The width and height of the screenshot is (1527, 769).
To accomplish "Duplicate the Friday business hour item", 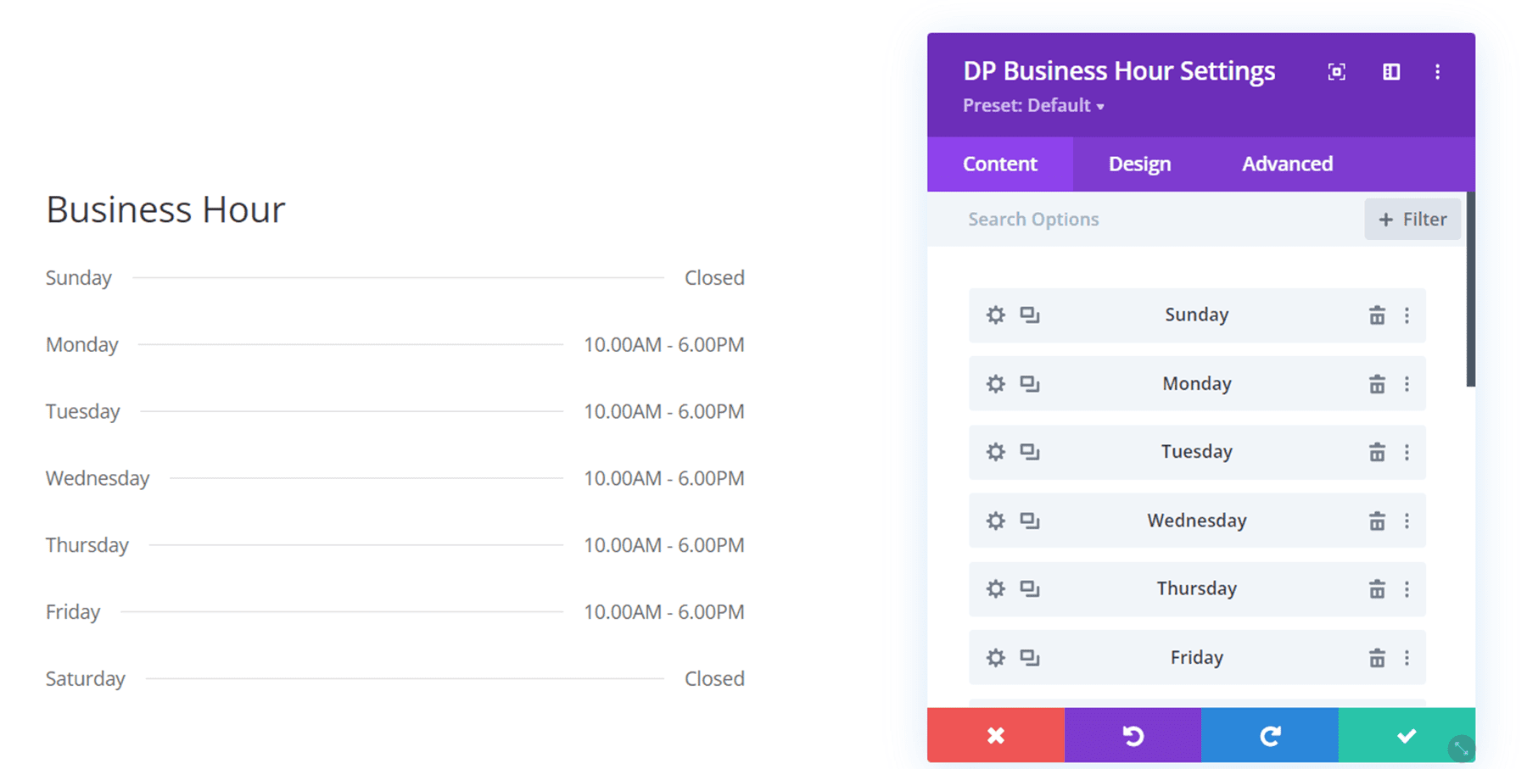I will pyautogui.click(x=1030, y=656).
